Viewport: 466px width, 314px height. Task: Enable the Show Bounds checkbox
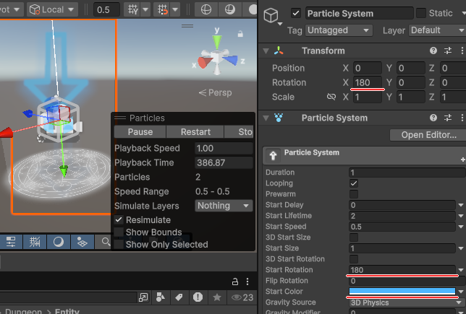[x=119, y=232]
